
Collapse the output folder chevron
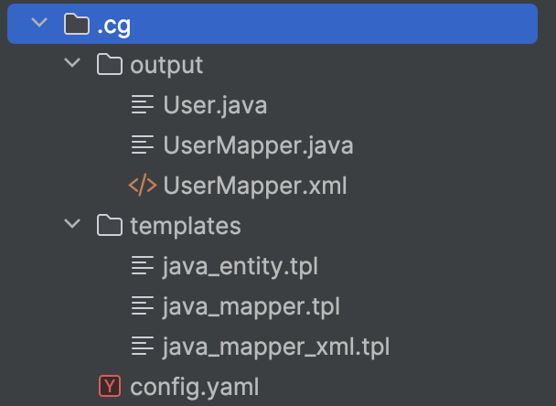tap(72, 65)
